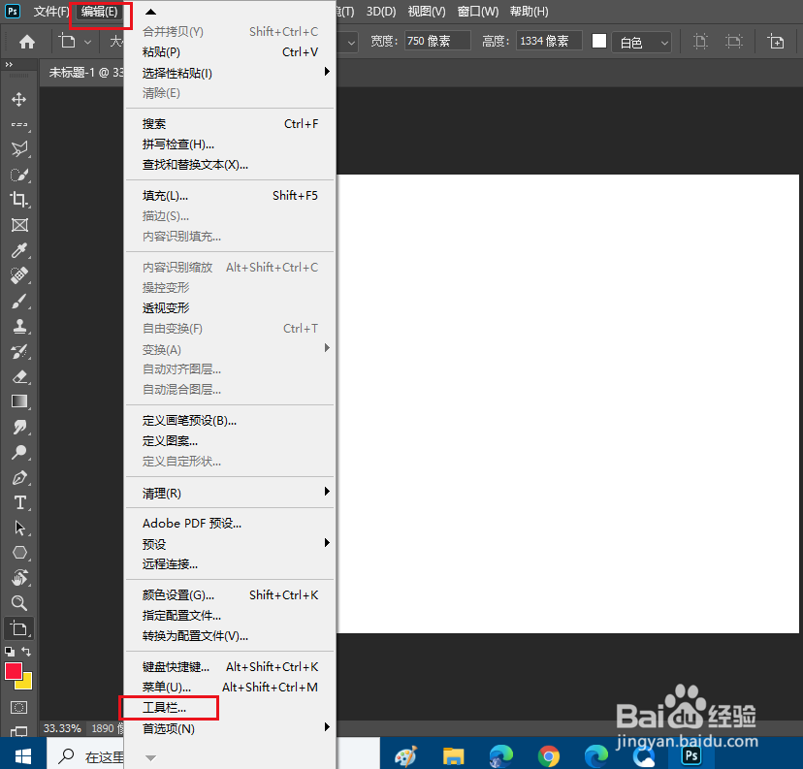Viewport: 803px width, 769px height.
Task: Choose Toolbar (工具栏) menu entry
Action: click(x=231, y=708)
